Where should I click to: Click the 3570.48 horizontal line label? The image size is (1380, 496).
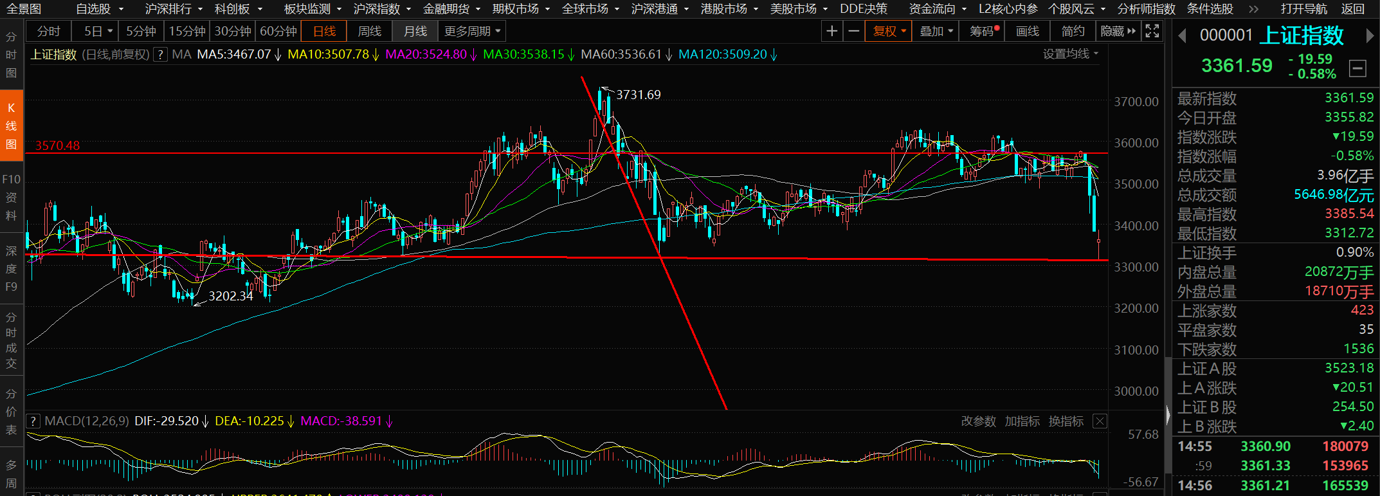[x=58, y=145]
